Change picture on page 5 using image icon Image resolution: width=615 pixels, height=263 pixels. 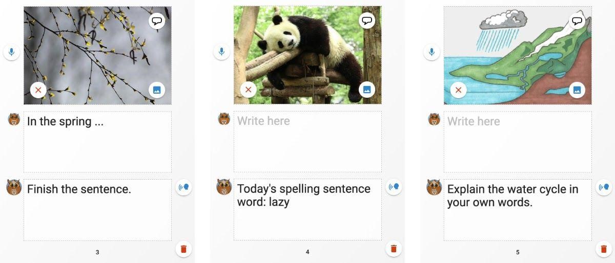point(577,90)
